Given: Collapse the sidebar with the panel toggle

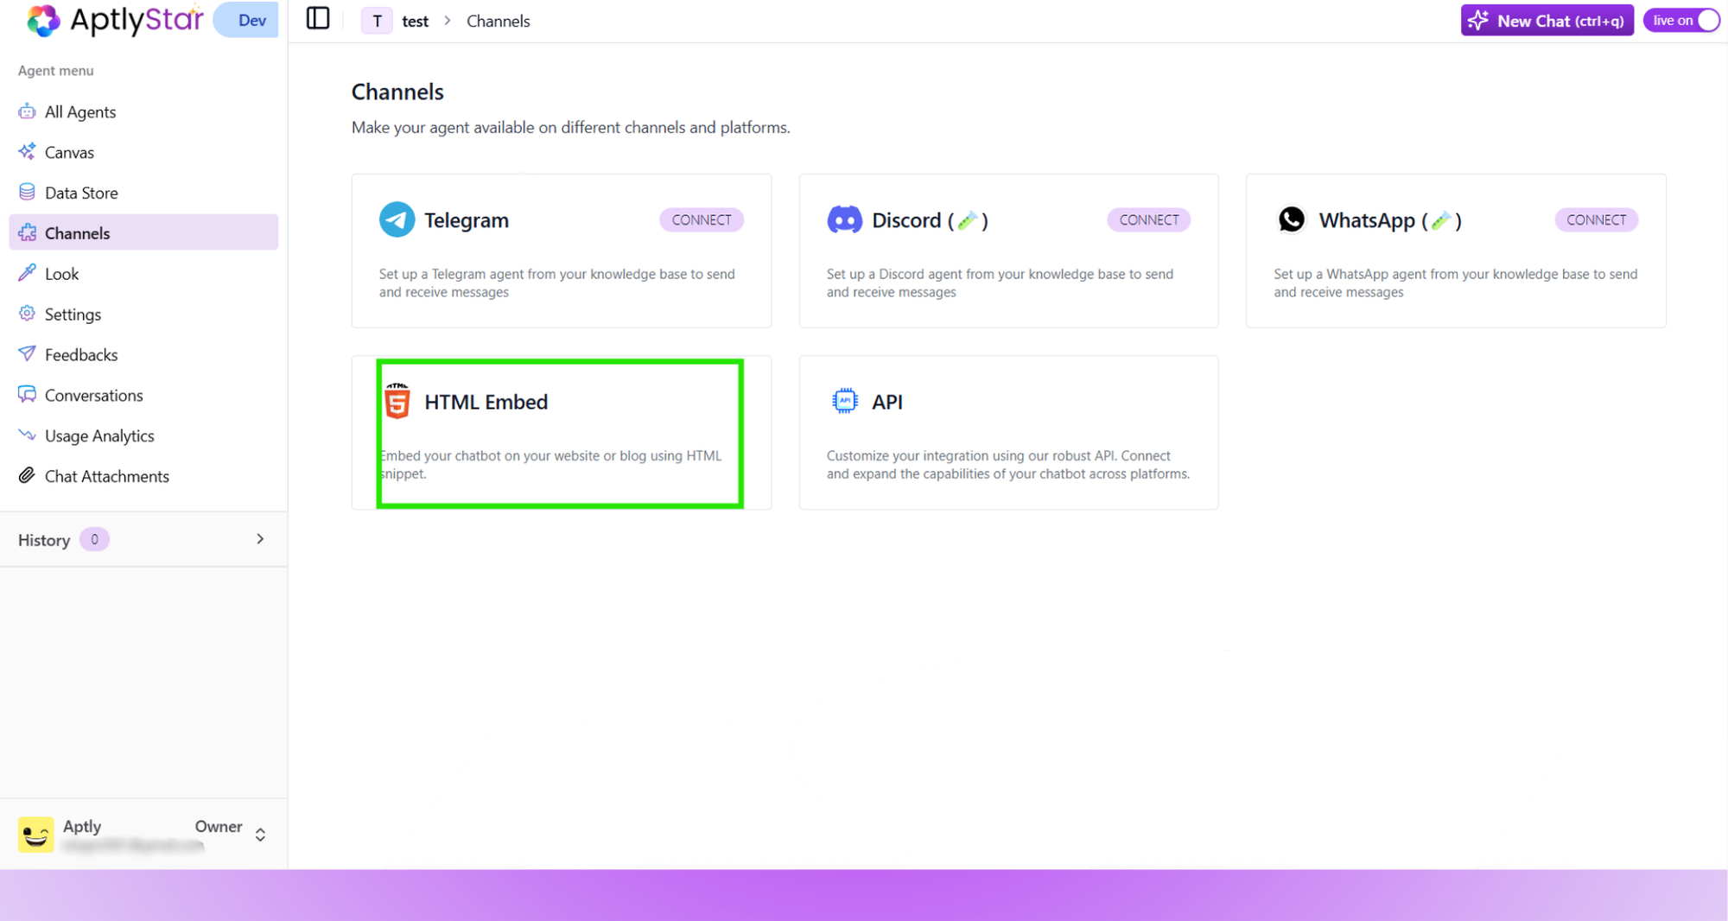Looking at the screenshot, I should click(x=317, y=18).
